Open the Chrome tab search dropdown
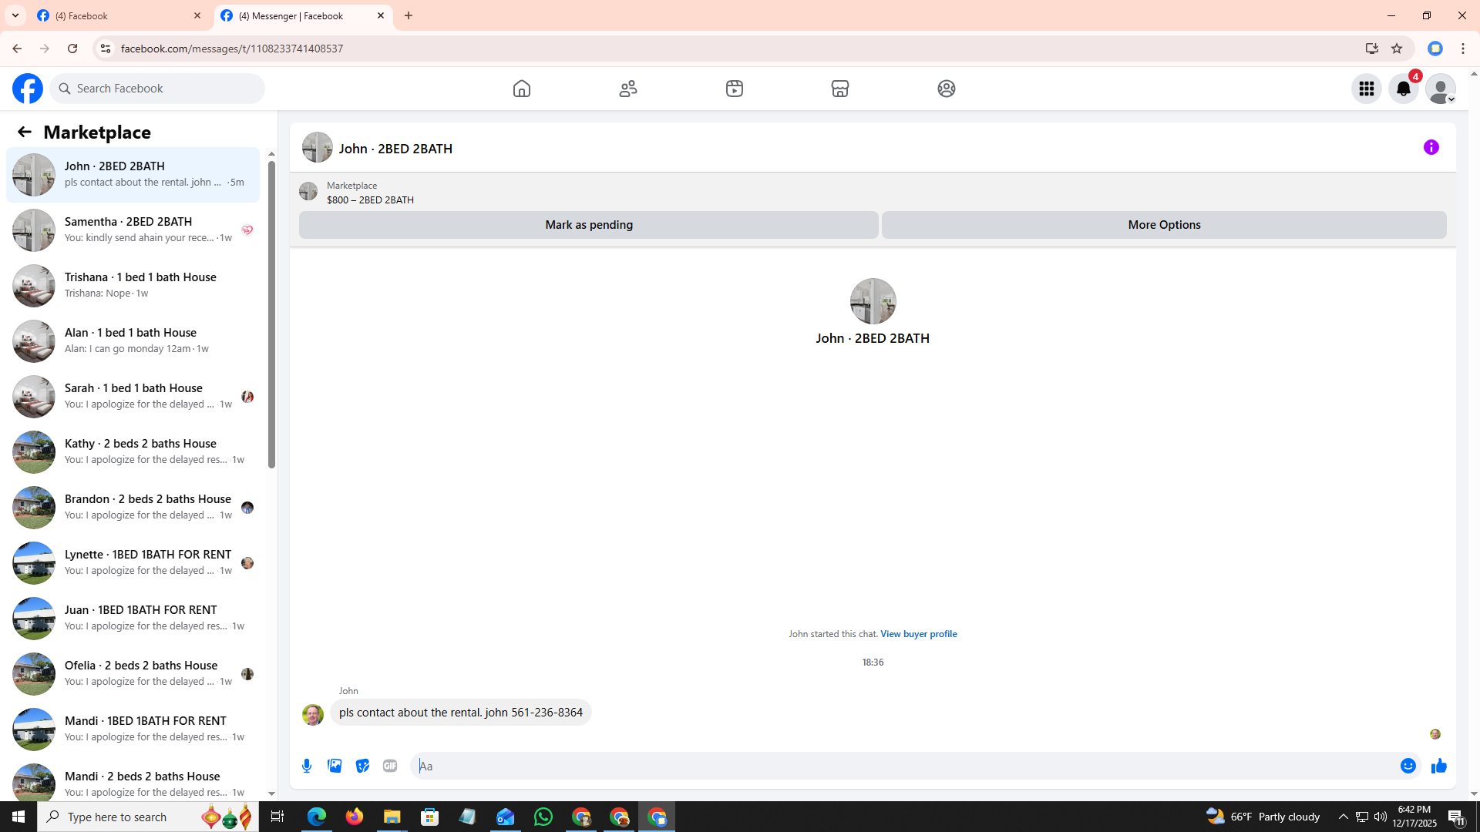Image resolution: width=1480 pixels, height=832 pixels. tap(15, 15)
